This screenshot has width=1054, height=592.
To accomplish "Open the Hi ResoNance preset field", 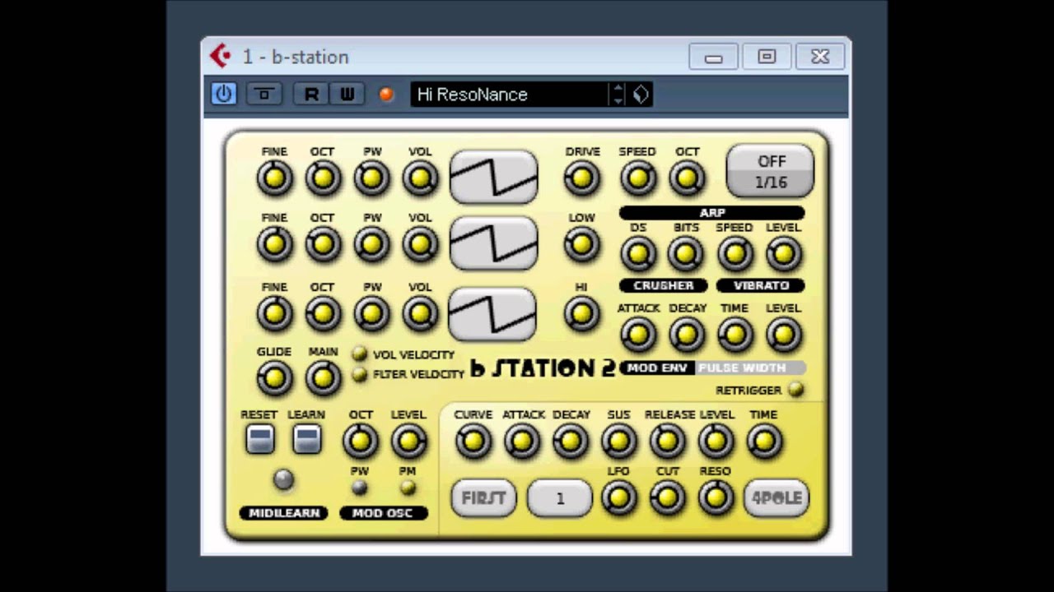I will point(510,95).
